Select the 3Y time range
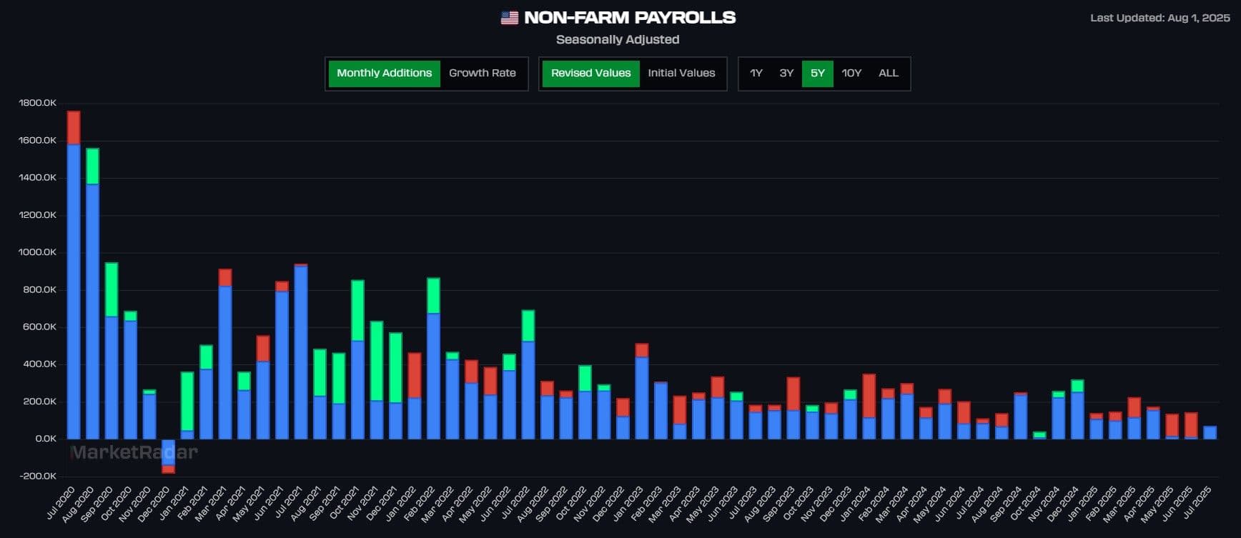The width and height of the screenshot is (1241, 538). coord(786,74)
